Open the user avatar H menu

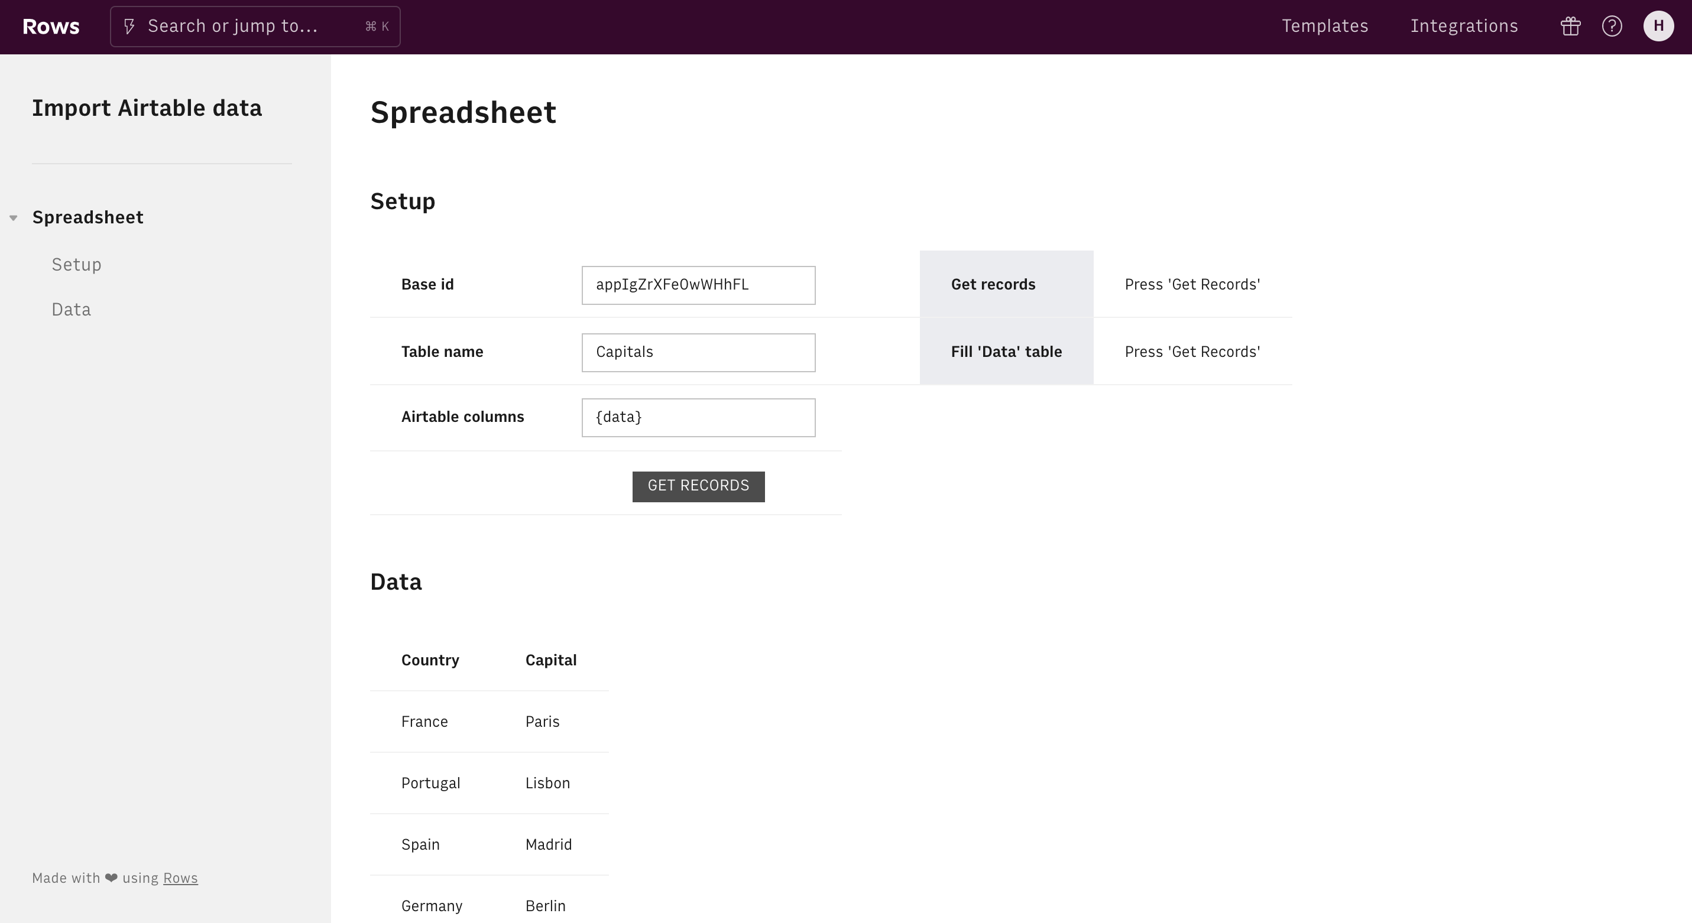click(x=1658, y=26)
